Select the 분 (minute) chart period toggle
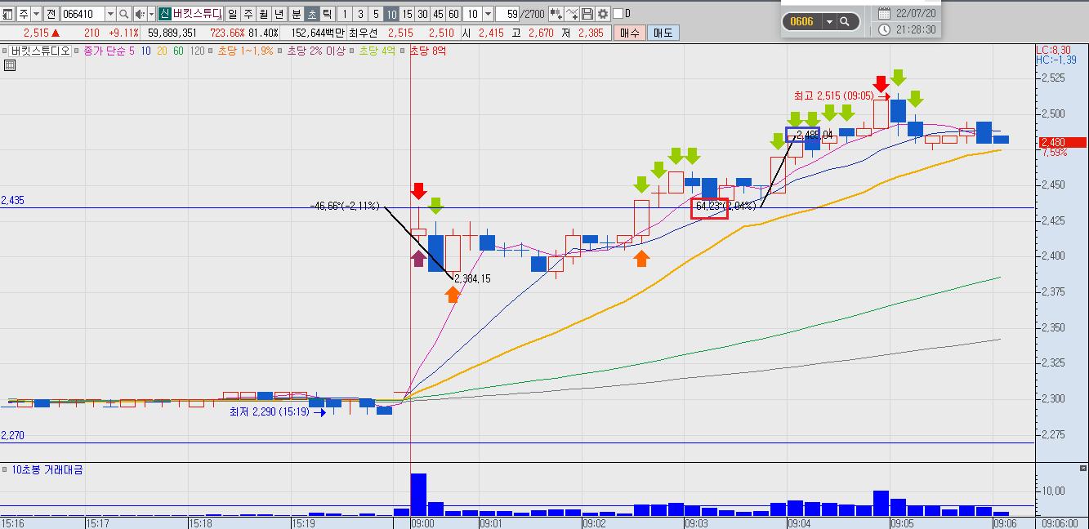This screenshot has height=529, width=1089. click(x=296, y=14)
